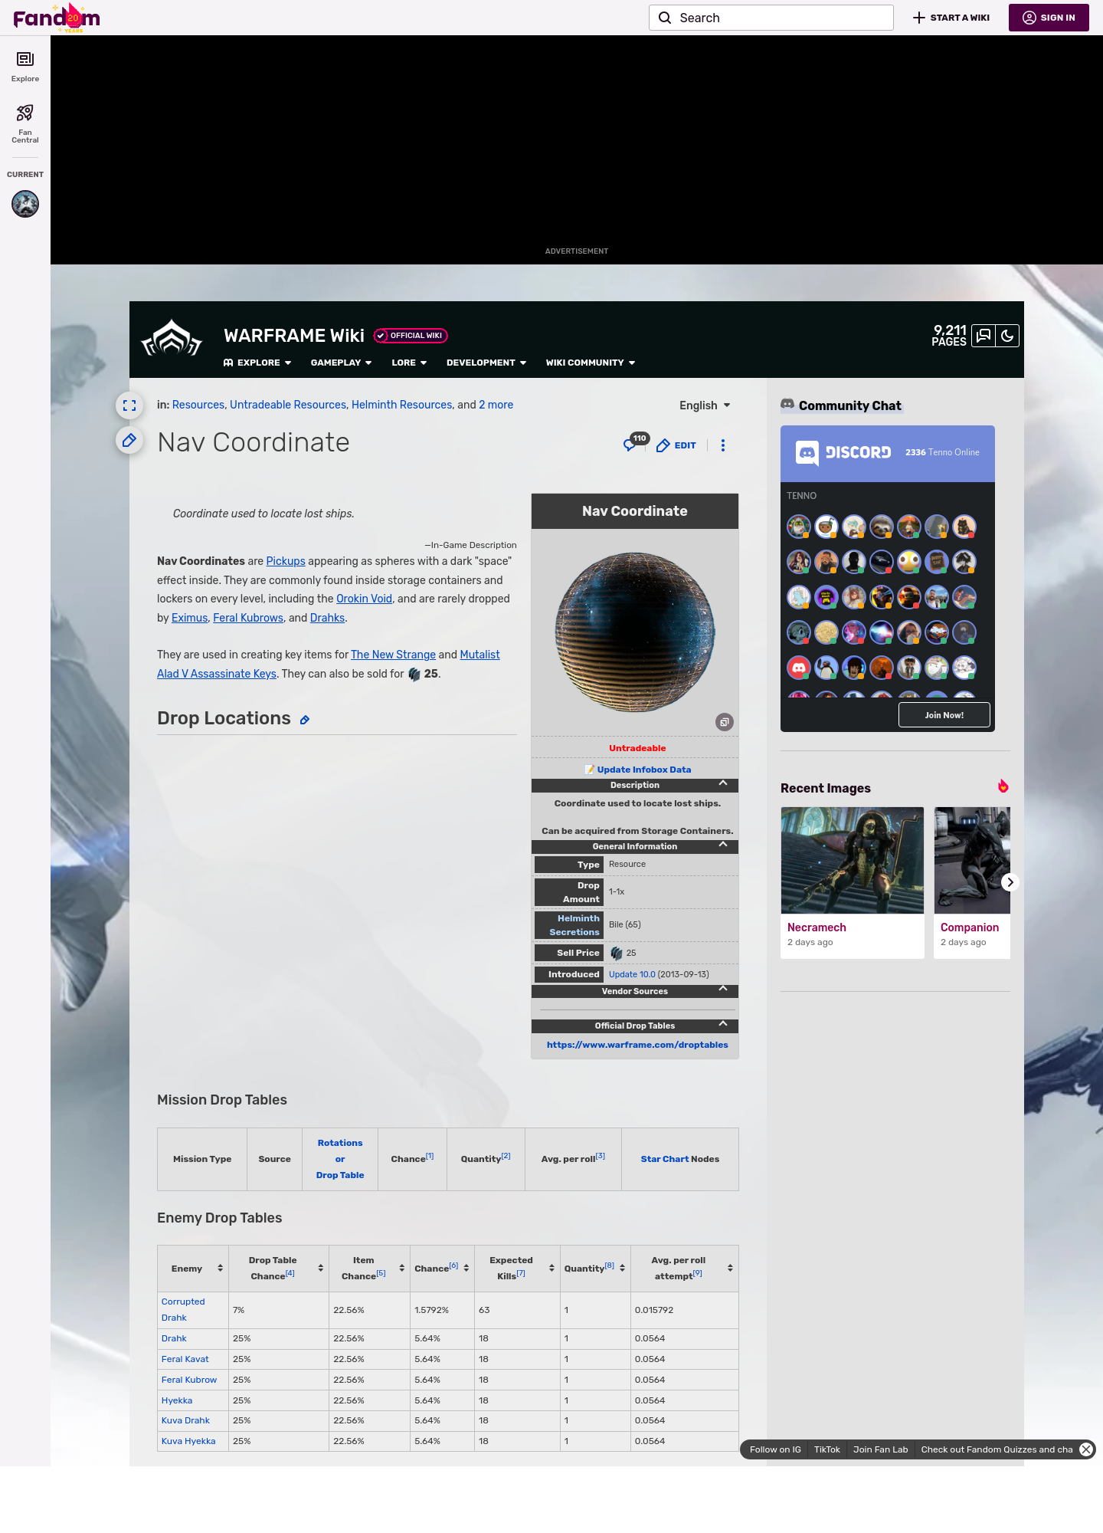Open the 110 comments bubble

click(x=635, y=442)
